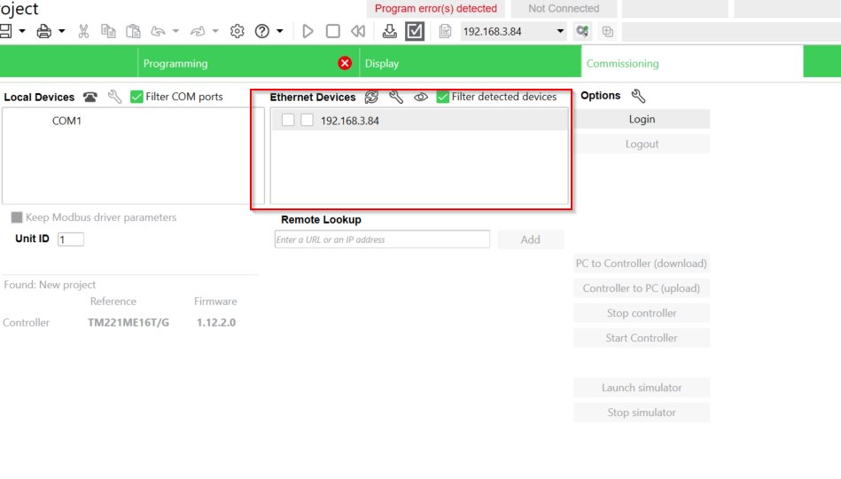Image resolution: width=841 pixels, height=479 pixels.
Task: Click the Not Connected status label
Action: [x=564, y=9]
